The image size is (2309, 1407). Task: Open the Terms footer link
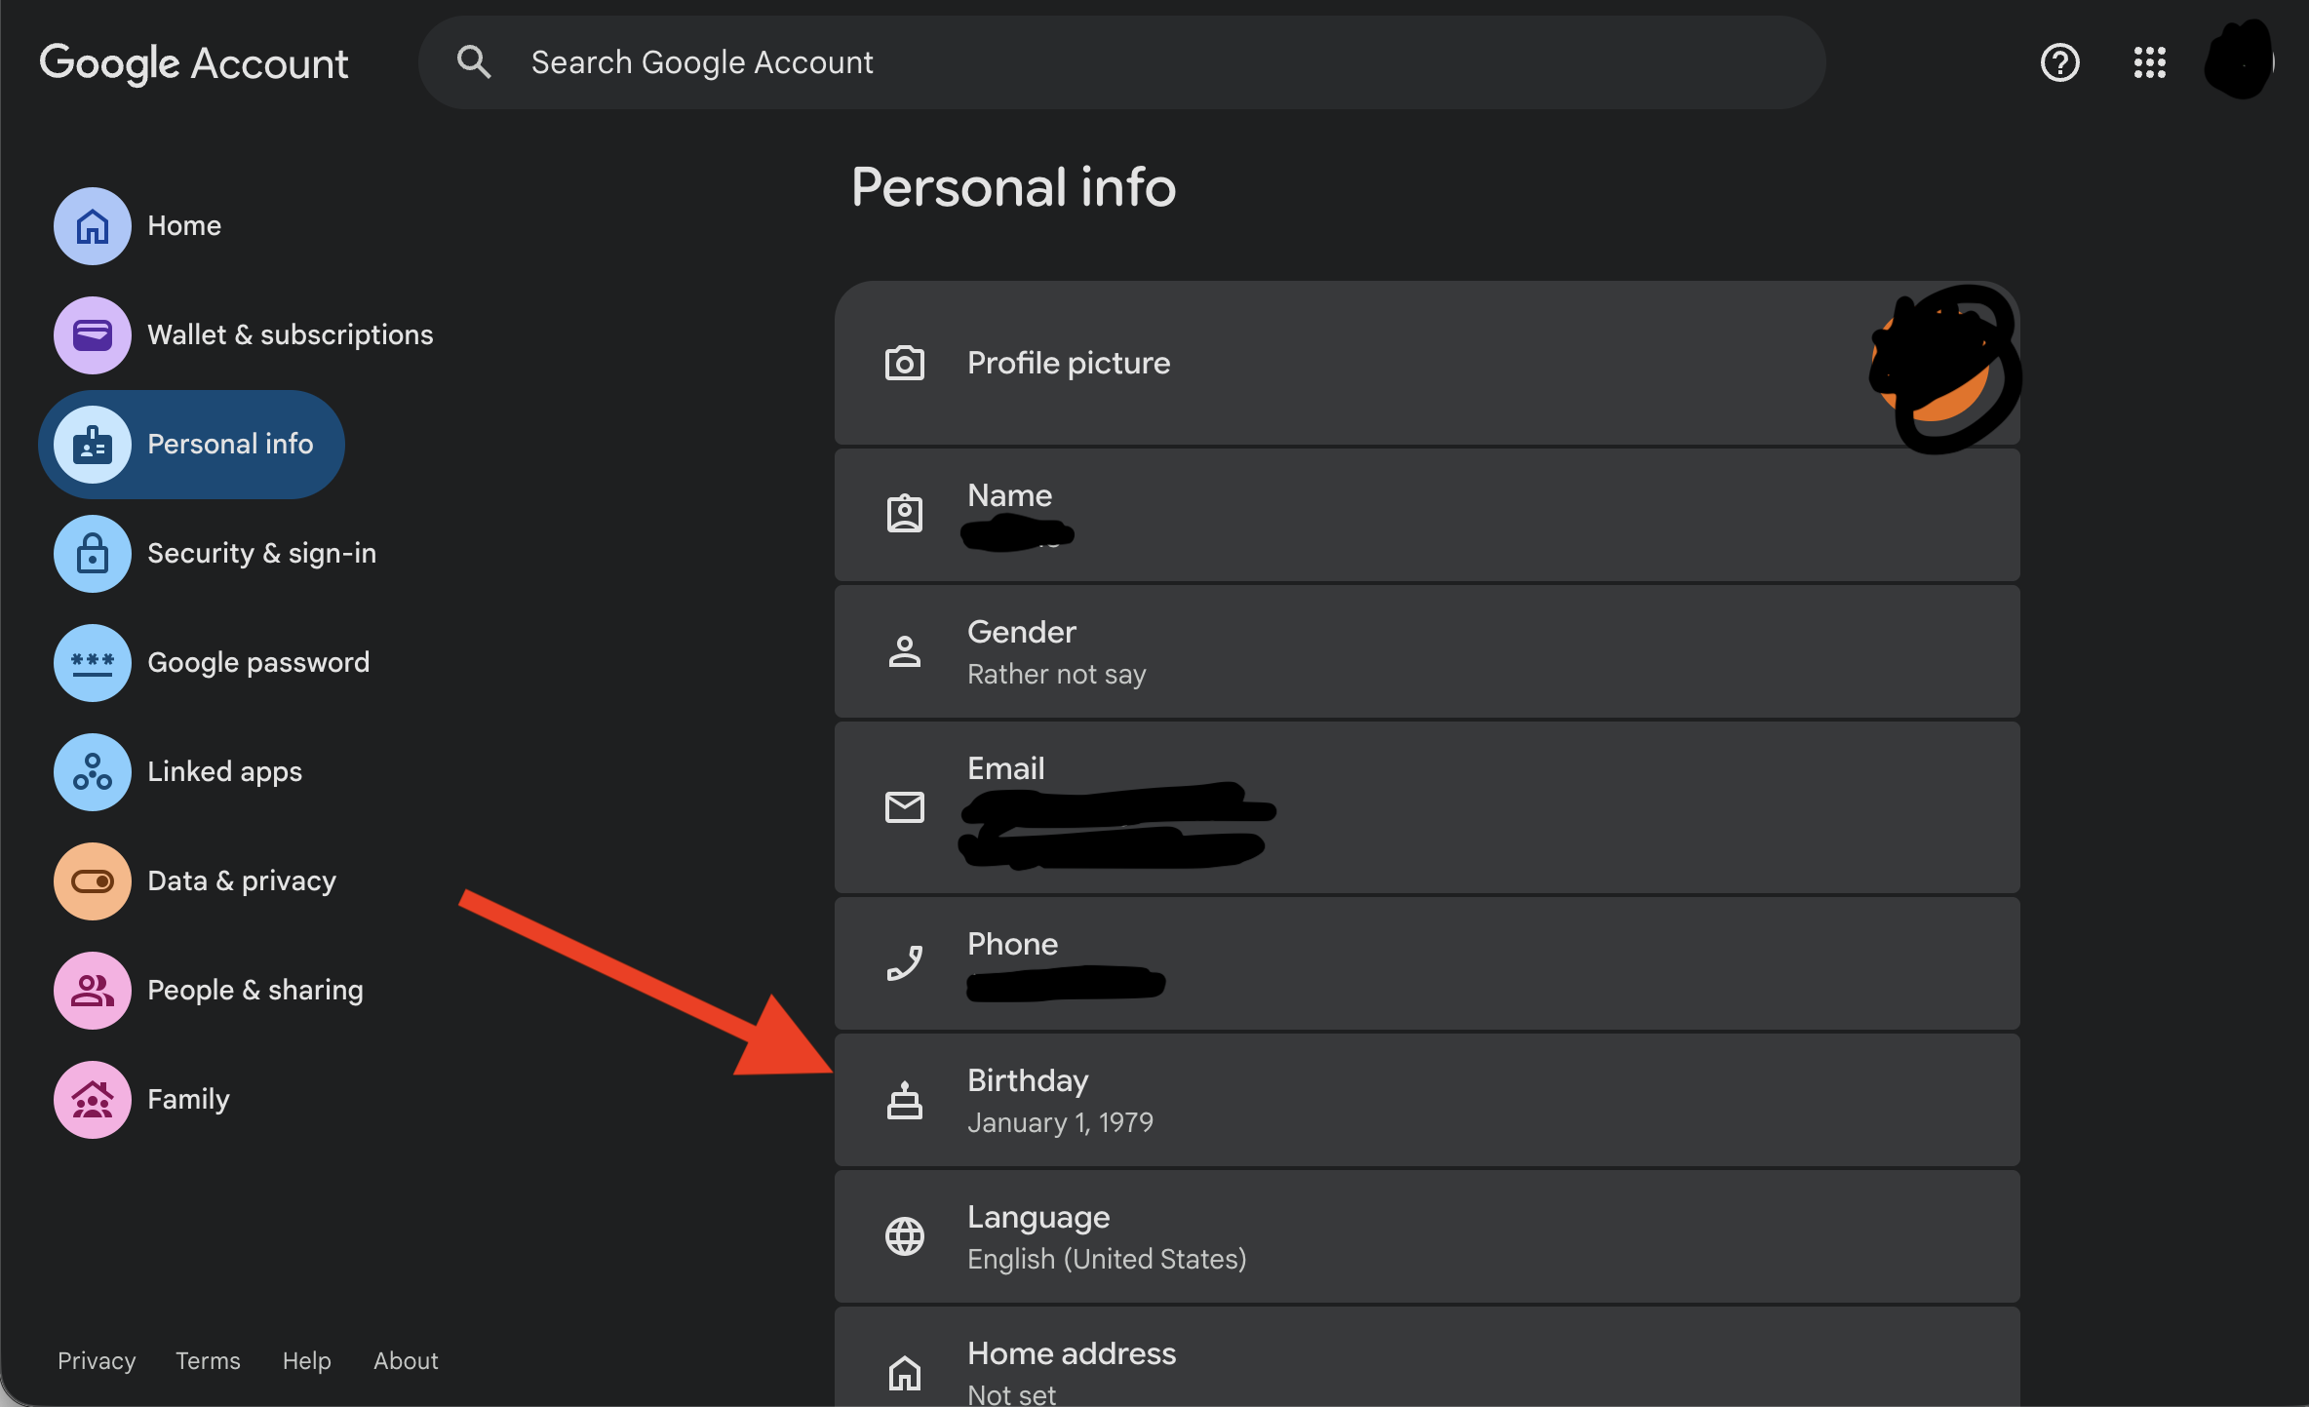point(208,1360)
